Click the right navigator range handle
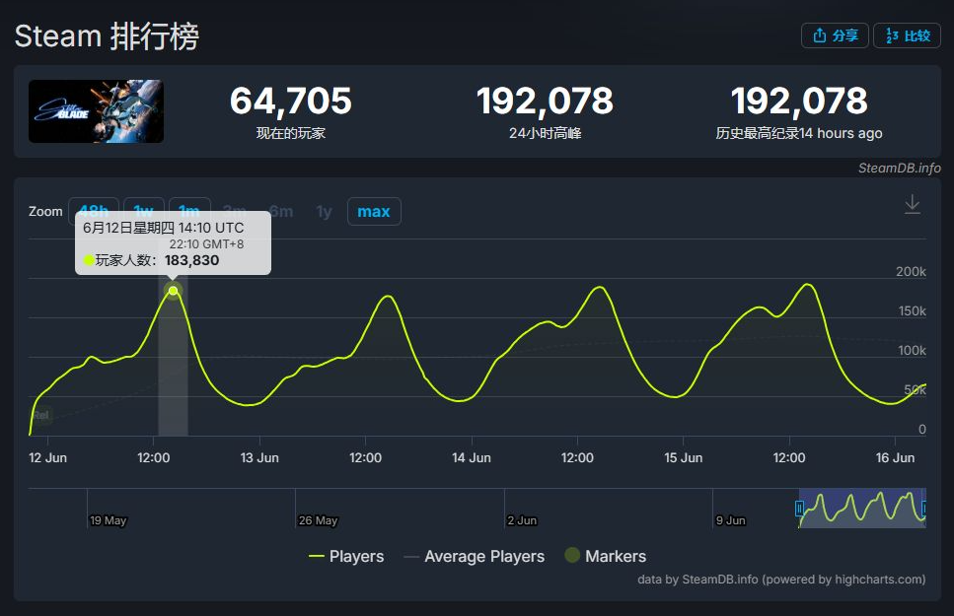This screenshot has width=954, height=616. click(924, 508)
